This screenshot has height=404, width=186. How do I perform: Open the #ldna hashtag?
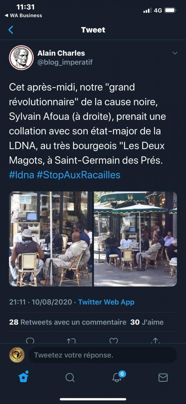click(x=22, y=175)
